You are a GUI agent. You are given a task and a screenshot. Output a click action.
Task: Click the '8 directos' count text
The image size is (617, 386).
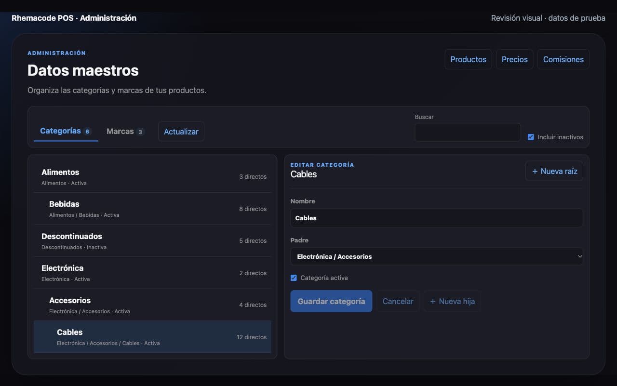click(253, 209)
